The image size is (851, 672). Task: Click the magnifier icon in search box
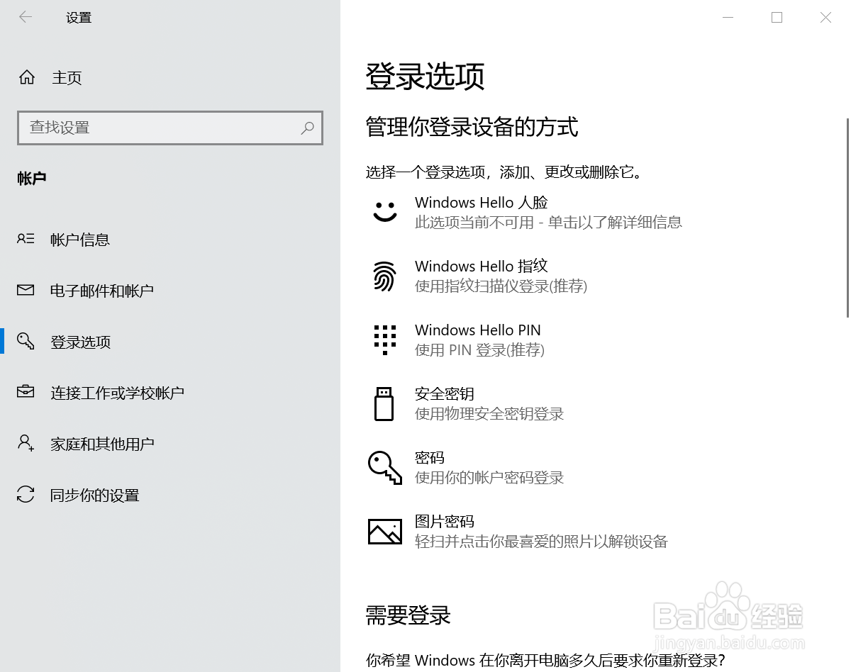[307, 128]
